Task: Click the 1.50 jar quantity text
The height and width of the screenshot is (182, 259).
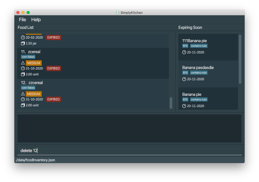Action: (31, 43)
